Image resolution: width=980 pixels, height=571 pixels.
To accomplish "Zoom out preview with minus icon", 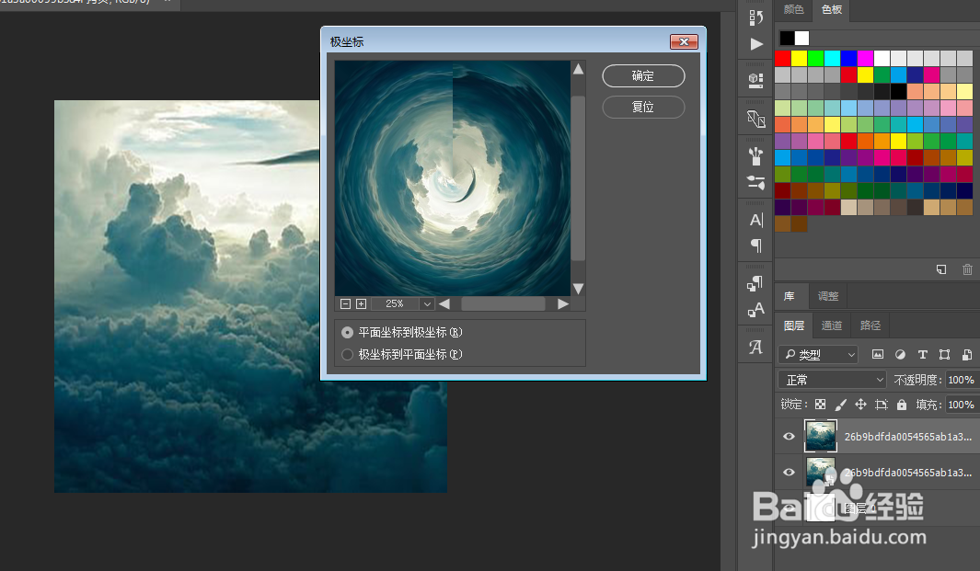I will (345, 303).
